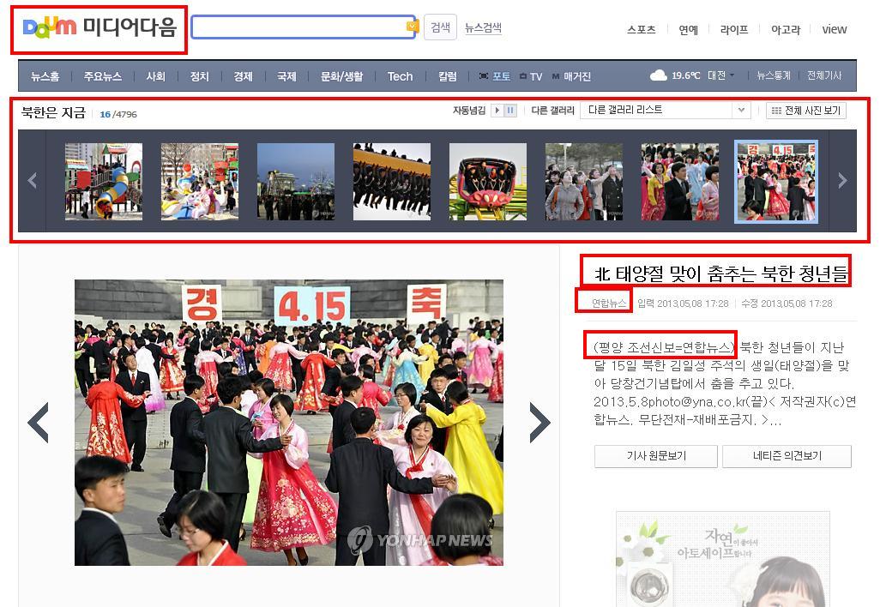Start auto-advance with the play button
The height and width of the screenshot is (607, 880).
[x=497, y=111]
